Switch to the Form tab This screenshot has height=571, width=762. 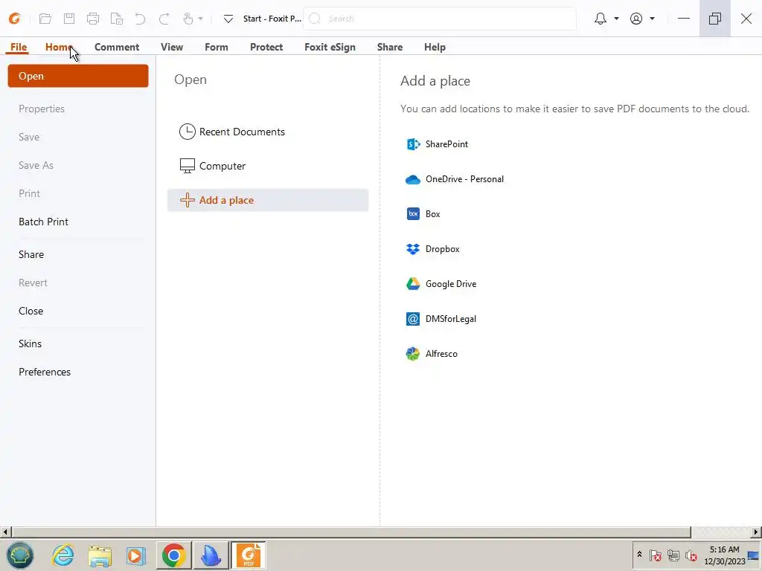[x=217, y=47]
